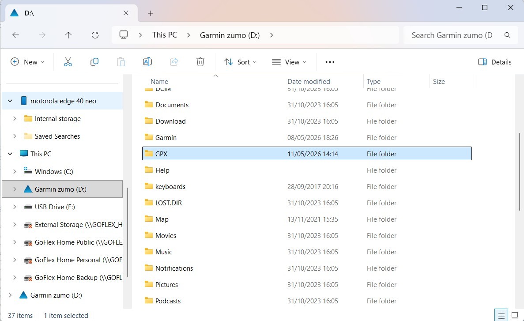Viewport: 524px width, 321px height.
Task: Collapse the This PC tree node
Action: 10,154
